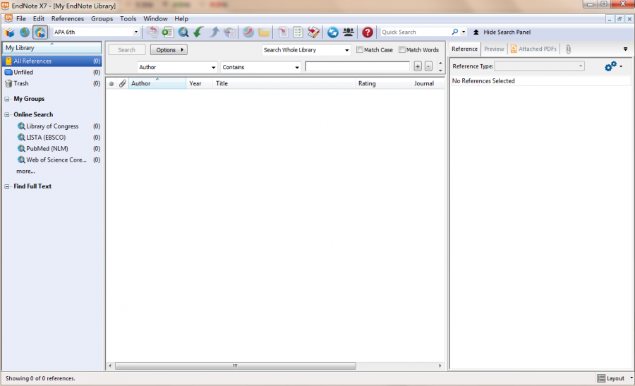Click the Open File folder icon
The height and width of the screenshot is (386, 635).
(264, 32)
